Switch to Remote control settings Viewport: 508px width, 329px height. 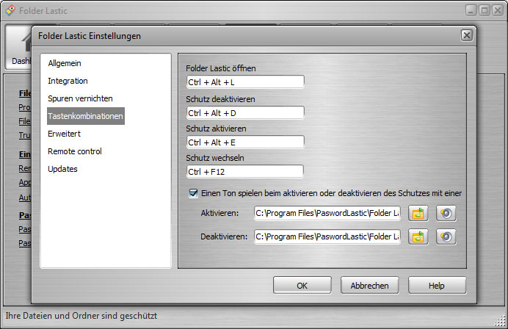74,151
